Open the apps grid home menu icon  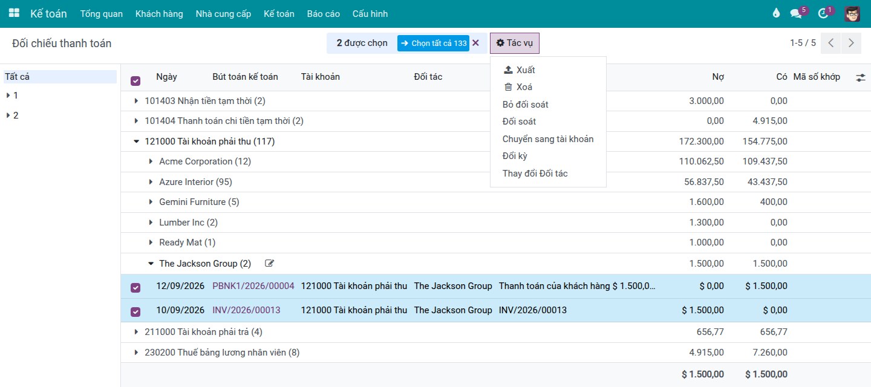(14, 13)
